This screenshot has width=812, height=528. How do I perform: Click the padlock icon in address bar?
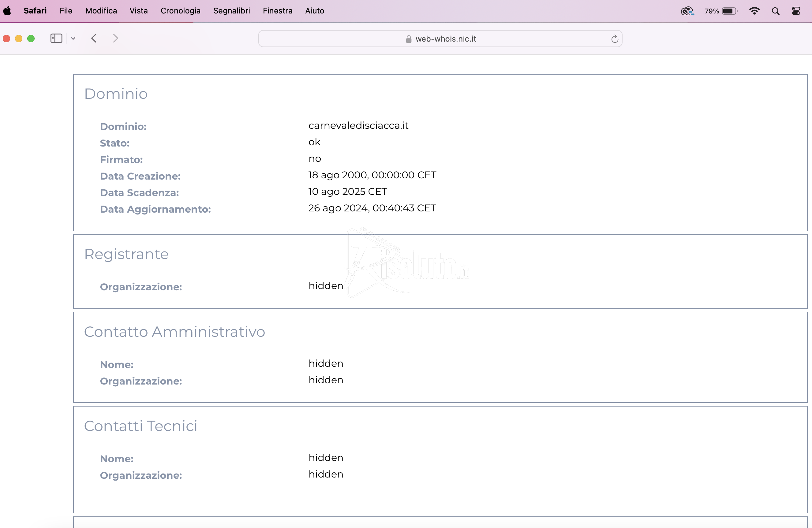click(408, 39)
